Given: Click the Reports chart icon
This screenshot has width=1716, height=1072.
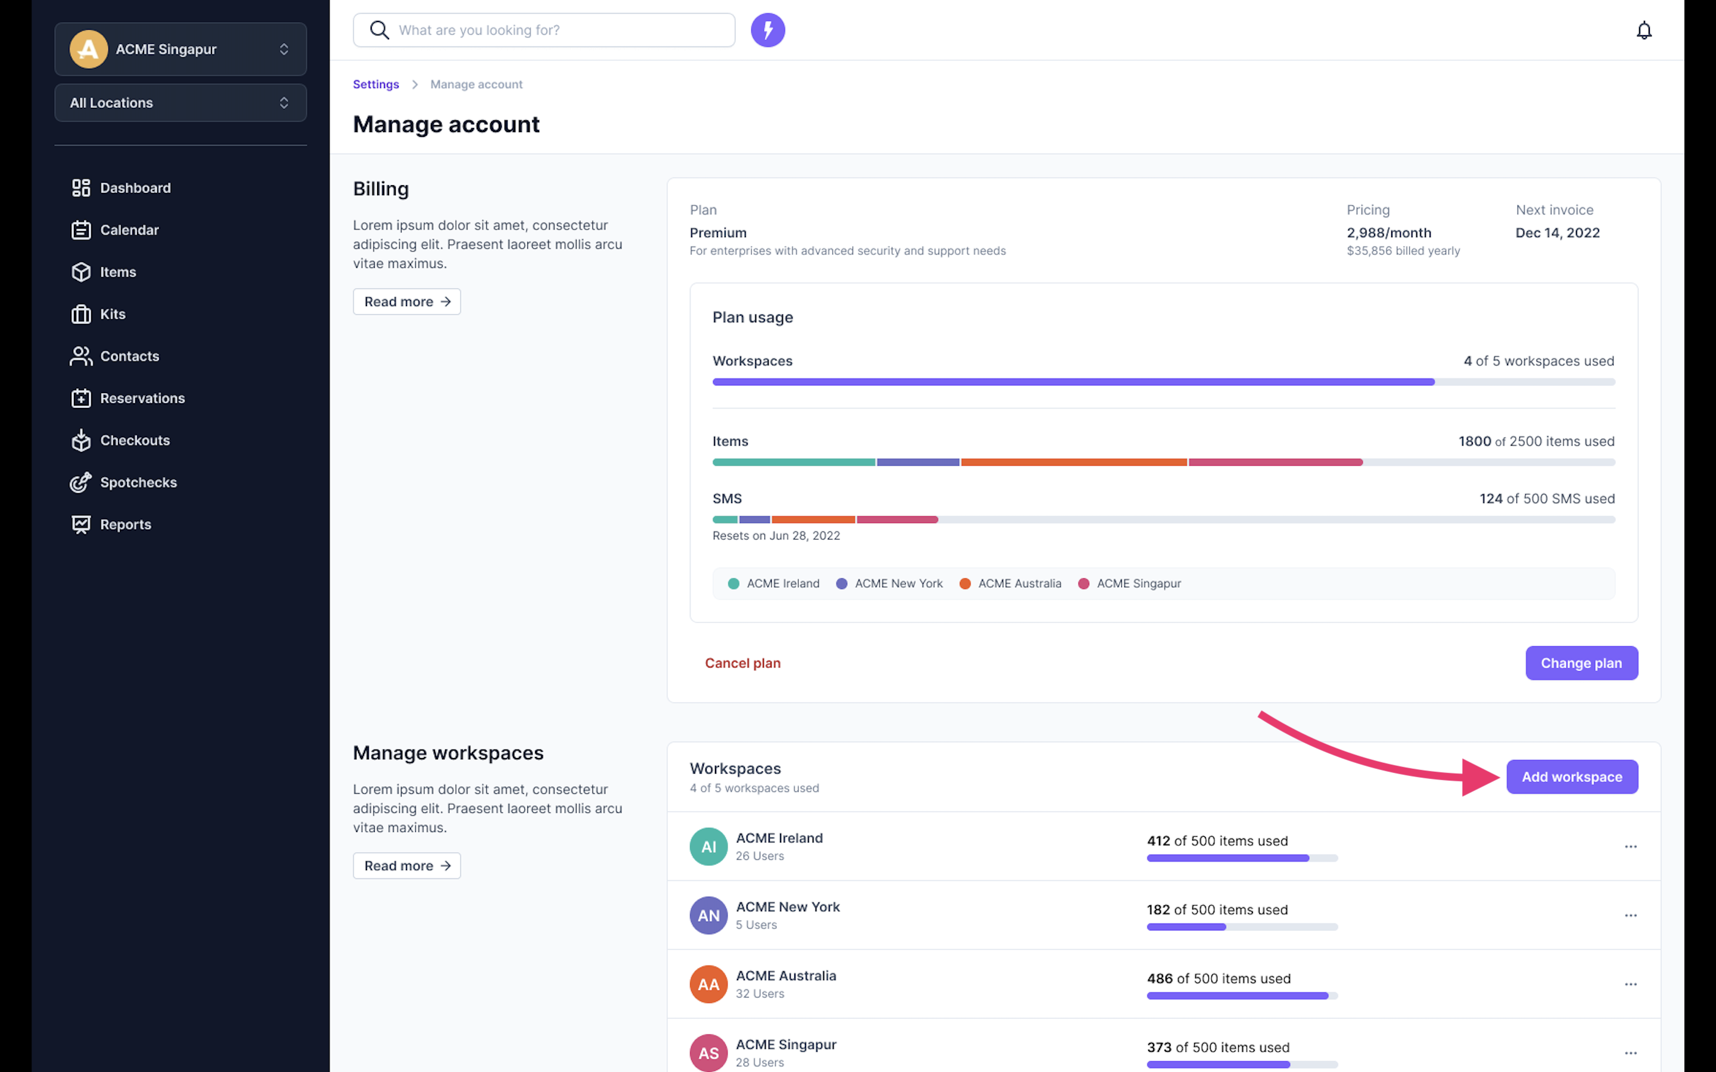Looking at the screenshot, I should point(81,525).
